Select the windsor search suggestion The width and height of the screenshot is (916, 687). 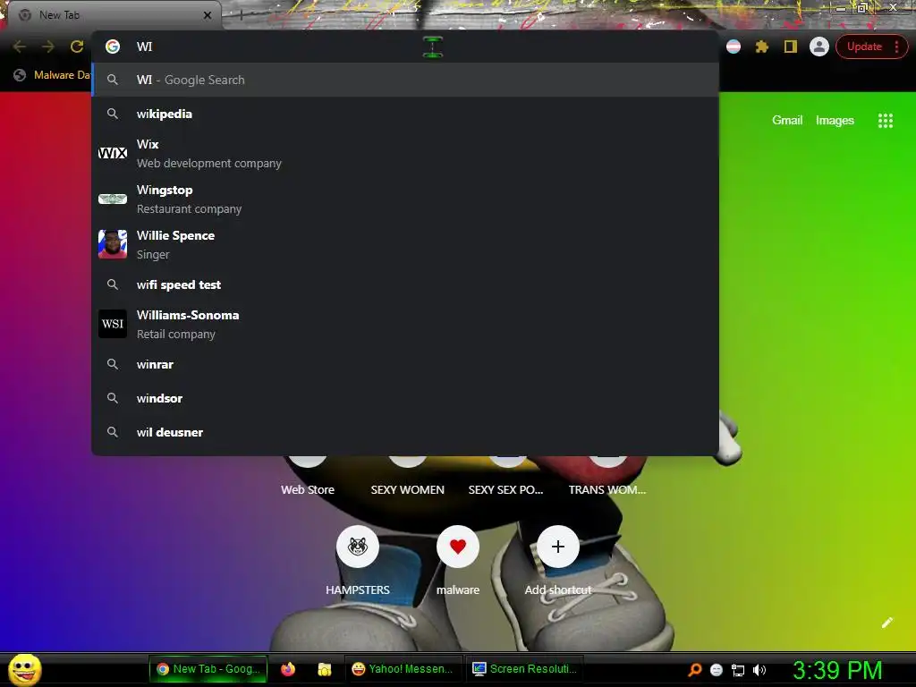[x=405, y=398]
